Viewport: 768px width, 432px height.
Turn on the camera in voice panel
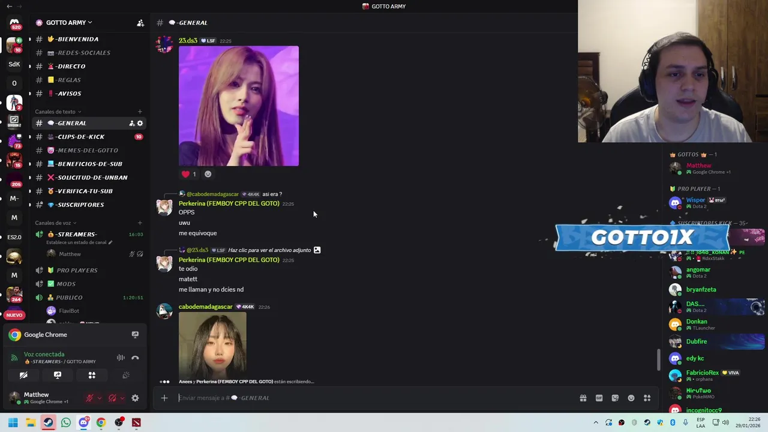[23, 375]
